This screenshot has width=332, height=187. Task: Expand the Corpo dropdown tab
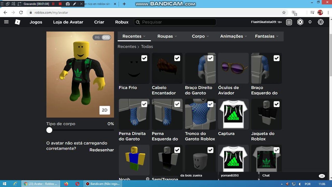click(x=200, y=36)
